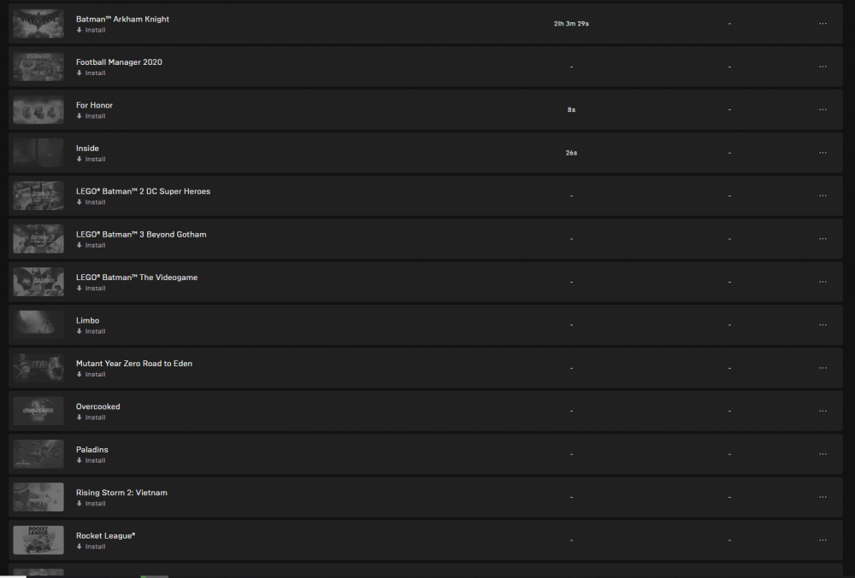Install LEGO Batman 3 Beyond Gotham
This screenshot has height=578, width=855.
(x=91, y=245)
